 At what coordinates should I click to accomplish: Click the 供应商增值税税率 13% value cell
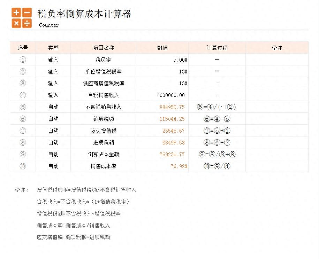click(x=183, y=83)
